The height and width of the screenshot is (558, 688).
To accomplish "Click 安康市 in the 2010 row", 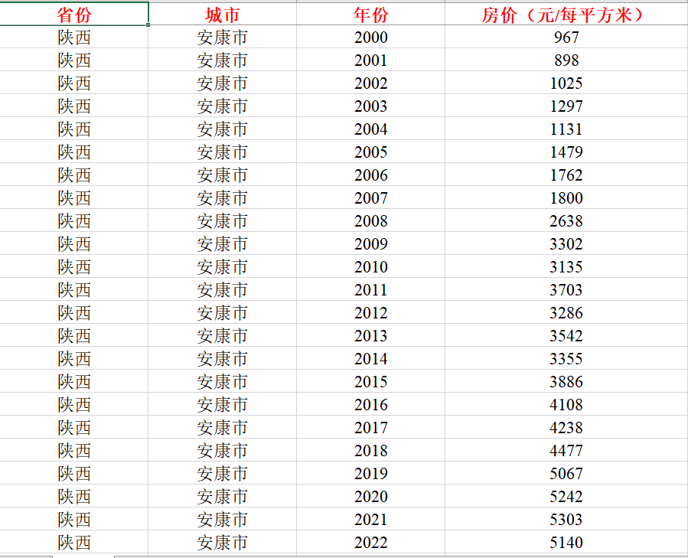I will 223,266.
